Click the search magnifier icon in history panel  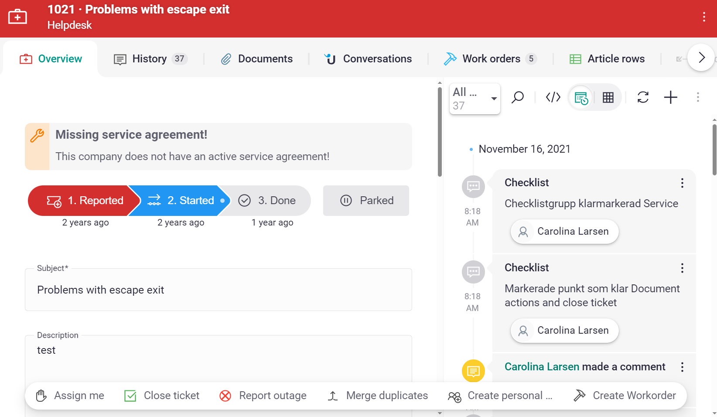(x=518, y=97)
